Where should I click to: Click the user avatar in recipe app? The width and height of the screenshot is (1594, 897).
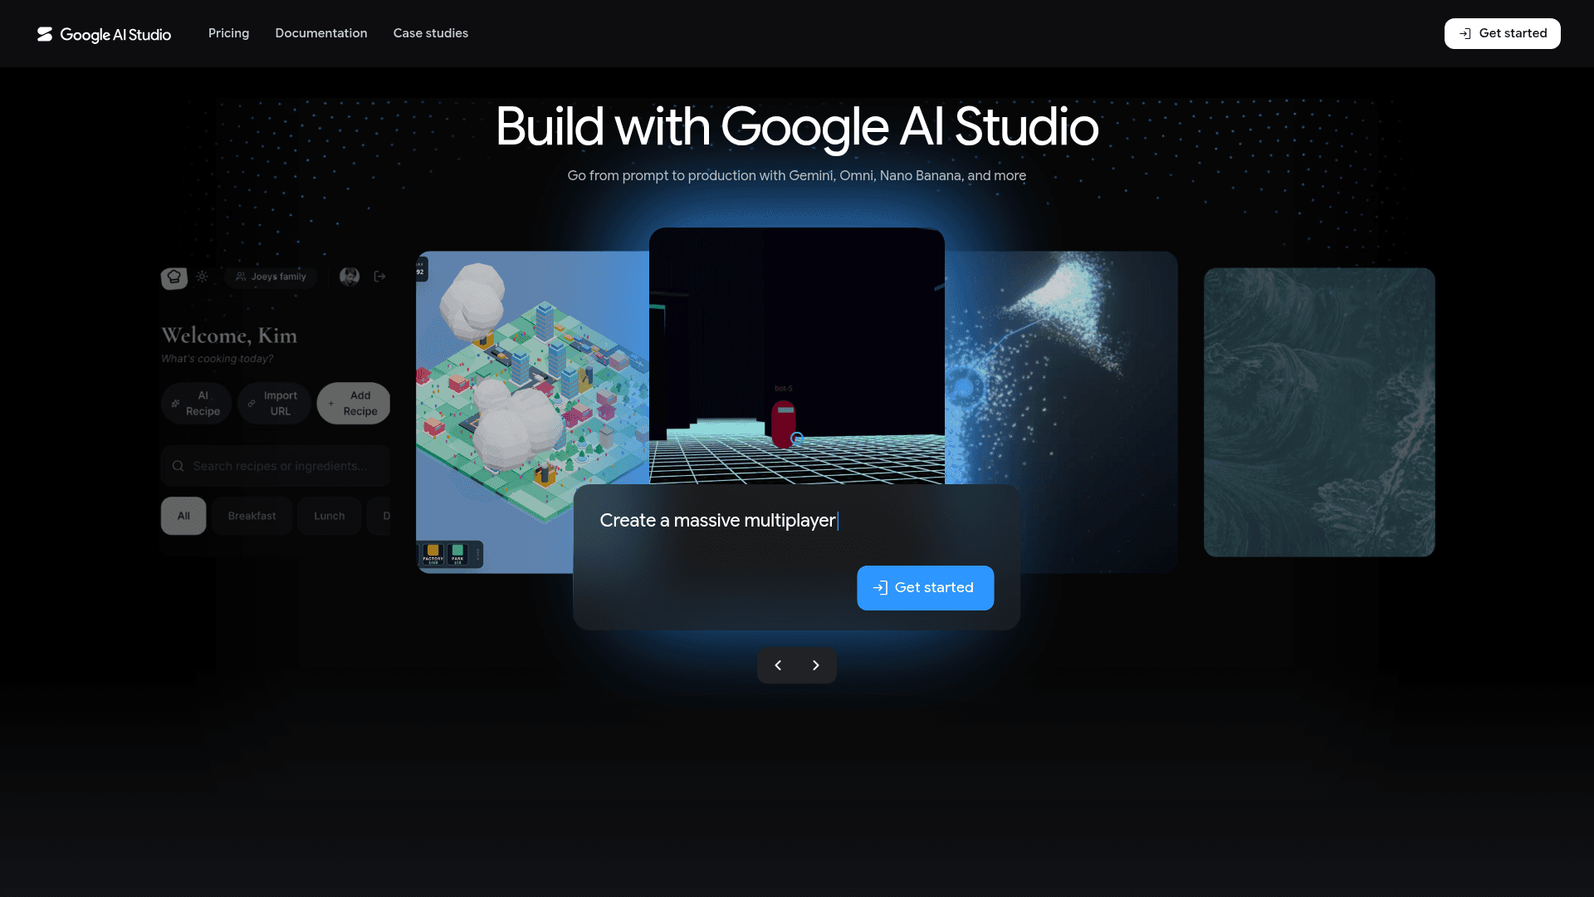click(x=350, y=277)
